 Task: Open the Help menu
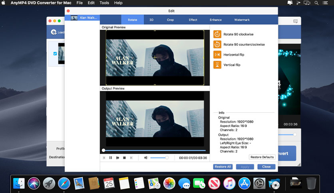[x=118, y=3]
